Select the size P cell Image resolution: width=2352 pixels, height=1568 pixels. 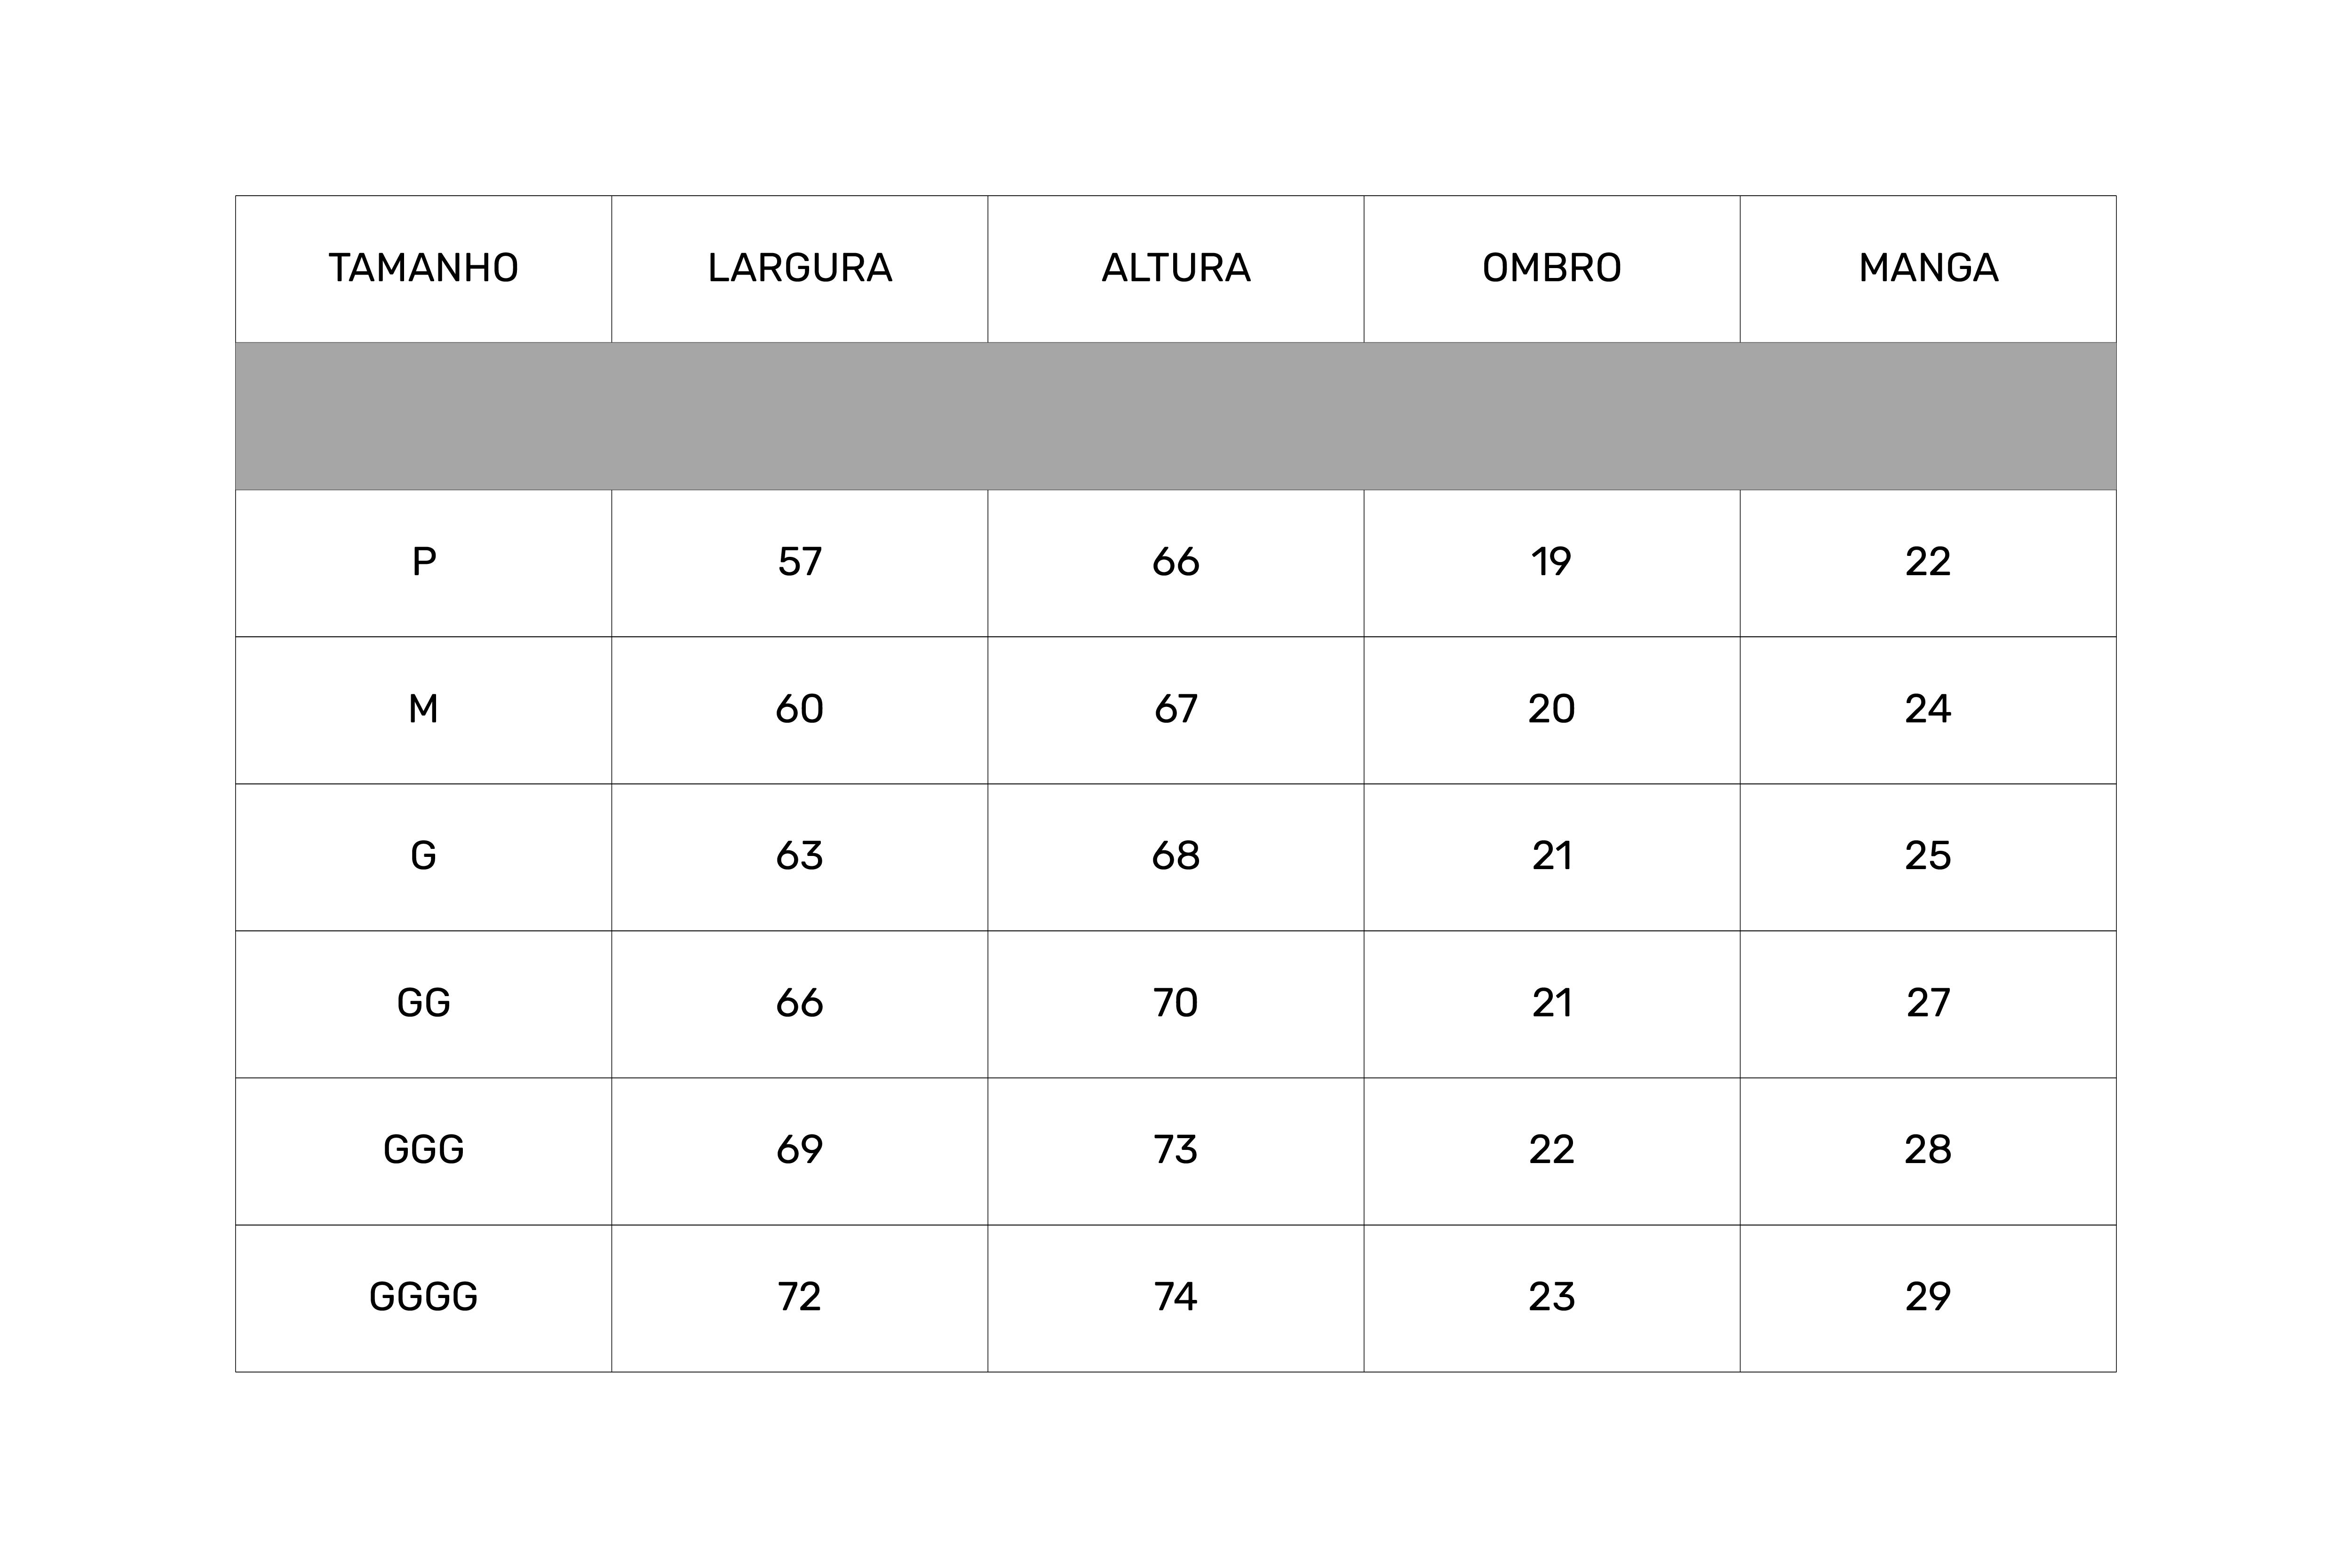(423, 562)
